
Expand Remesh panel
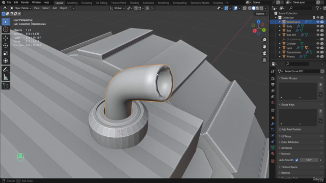285,173
